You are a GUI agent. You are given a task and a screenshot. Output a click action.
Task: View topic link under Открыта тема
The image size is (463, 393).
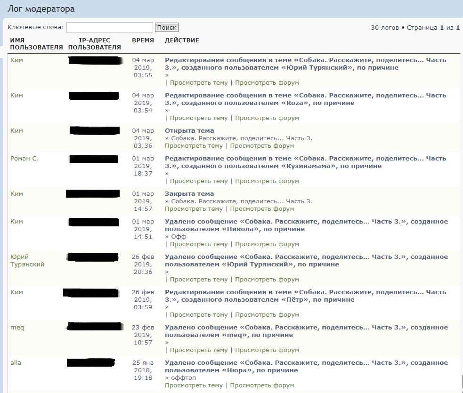[x=194, y=146]
